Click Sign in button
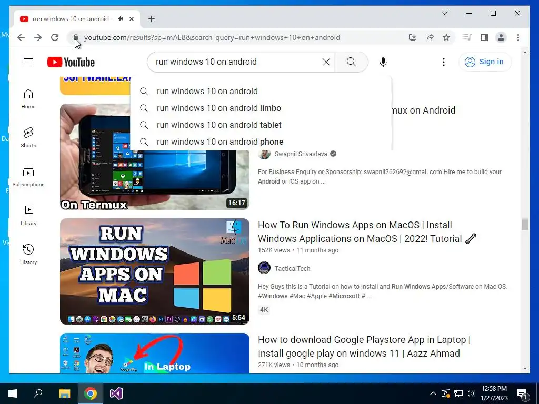Image resolution: width=539 pixels, height=404 pixels. coord(485,62)
